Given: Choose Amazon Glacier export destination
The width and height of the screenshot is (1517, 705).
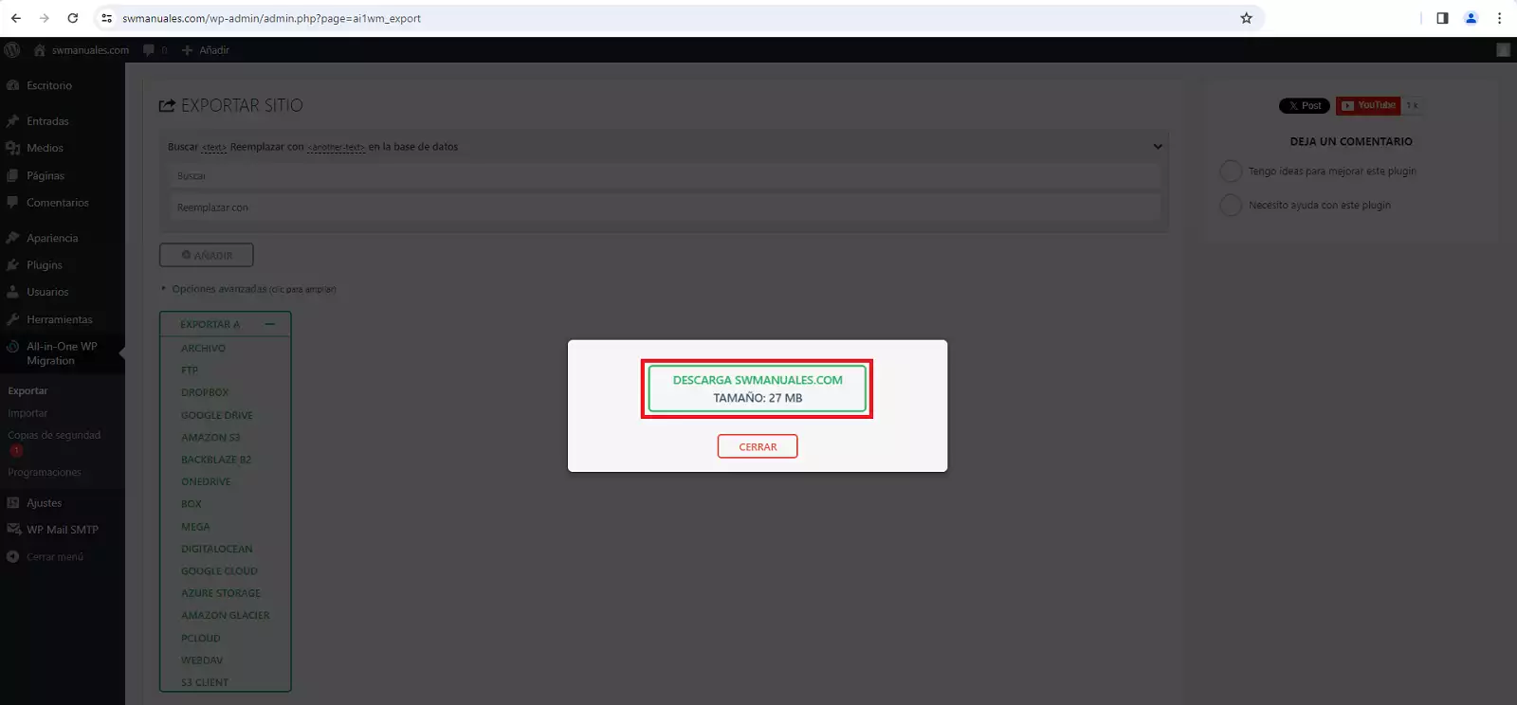Looking at the screenshot, I should pyautogui.click(x=226, y=615).
